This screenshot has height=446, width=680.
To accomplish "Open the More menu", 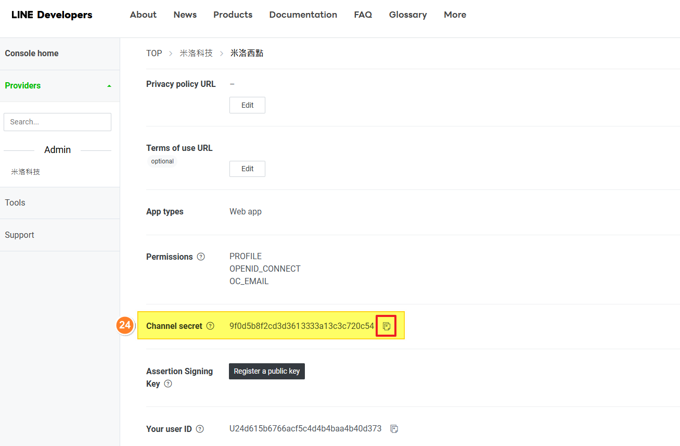I will click(x=455, y=15).
